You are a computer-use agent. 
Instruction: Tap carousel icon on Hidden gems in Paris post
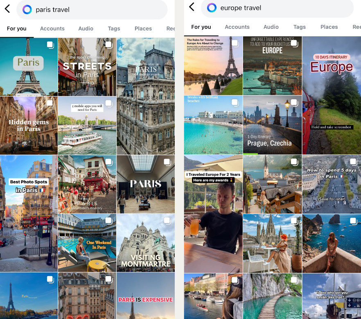(x=50, y=103)
